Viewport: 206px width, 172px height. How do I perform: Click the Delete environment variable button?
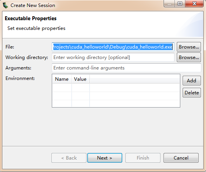pyautogui.click(x=192, y=93)
